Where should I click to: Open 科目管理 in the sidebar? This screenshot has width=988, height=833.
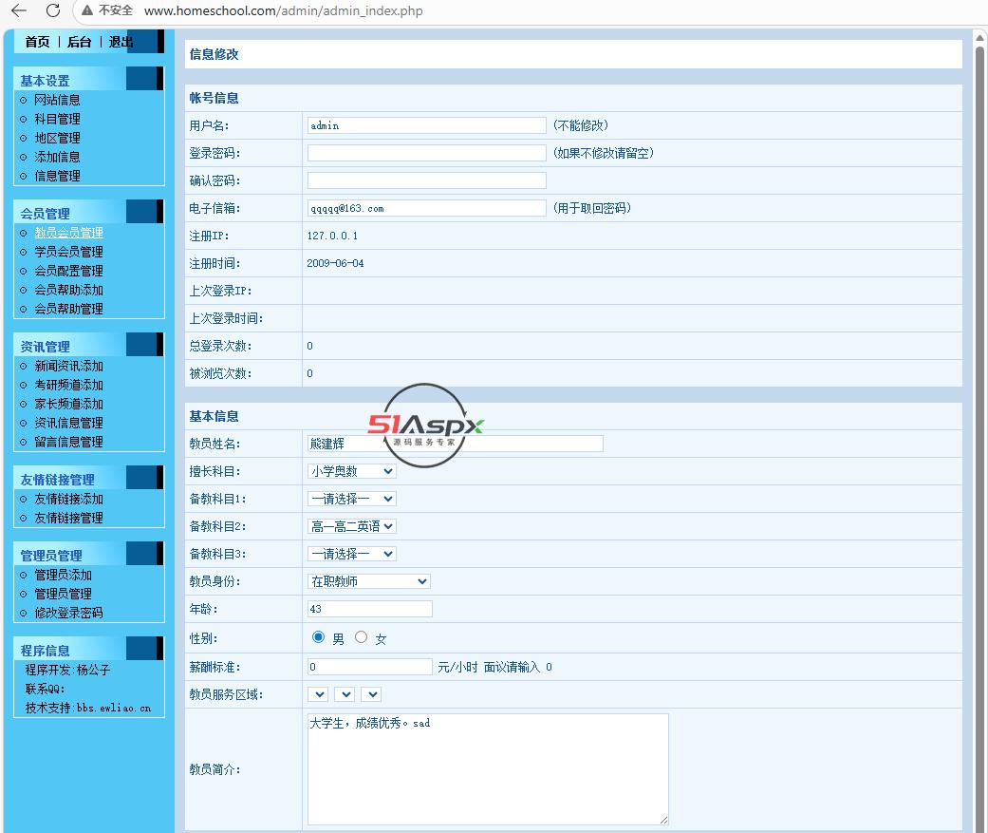click(57, 119)
